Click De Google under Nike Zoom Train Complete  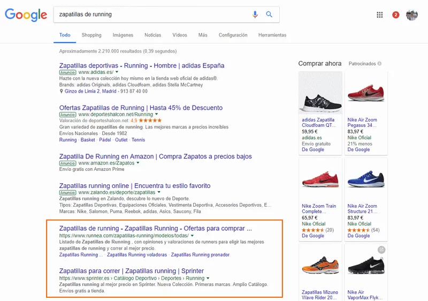[313, 236]
